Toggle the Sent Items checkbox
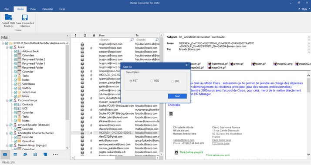This screenshot has height=165, width=311. coord(15,84)
